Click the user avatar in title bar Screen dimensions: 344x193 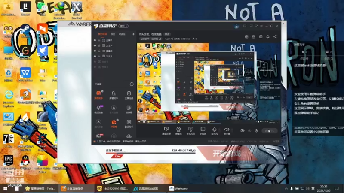pyautogui.click(x=236, y=26)
